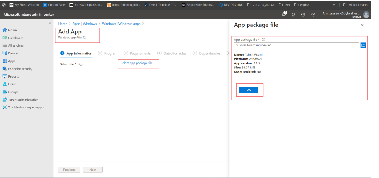379x178 pixels.
Task: Collapse the left sidebar navigation
Action: (50, 23)
